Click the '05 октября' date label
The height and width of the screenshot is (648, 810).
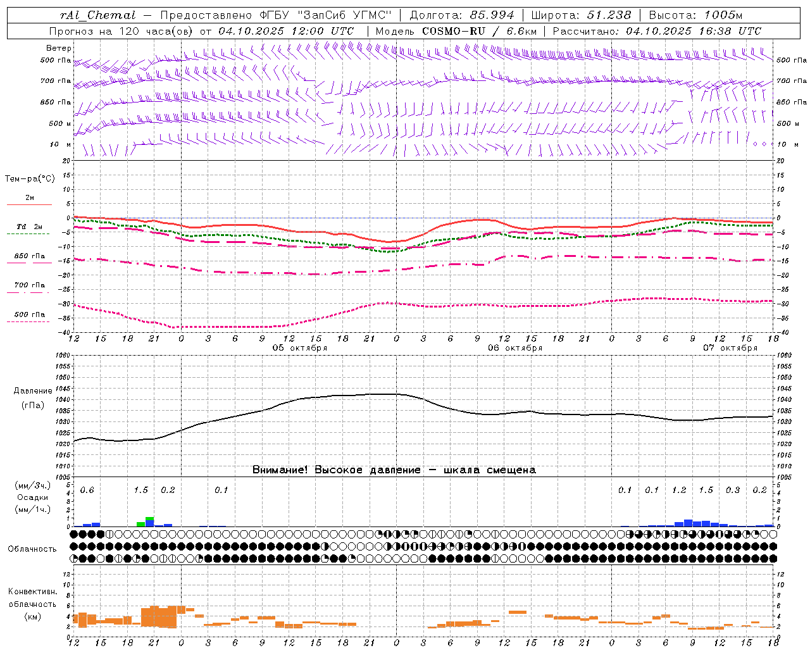(x=300, y=347)
